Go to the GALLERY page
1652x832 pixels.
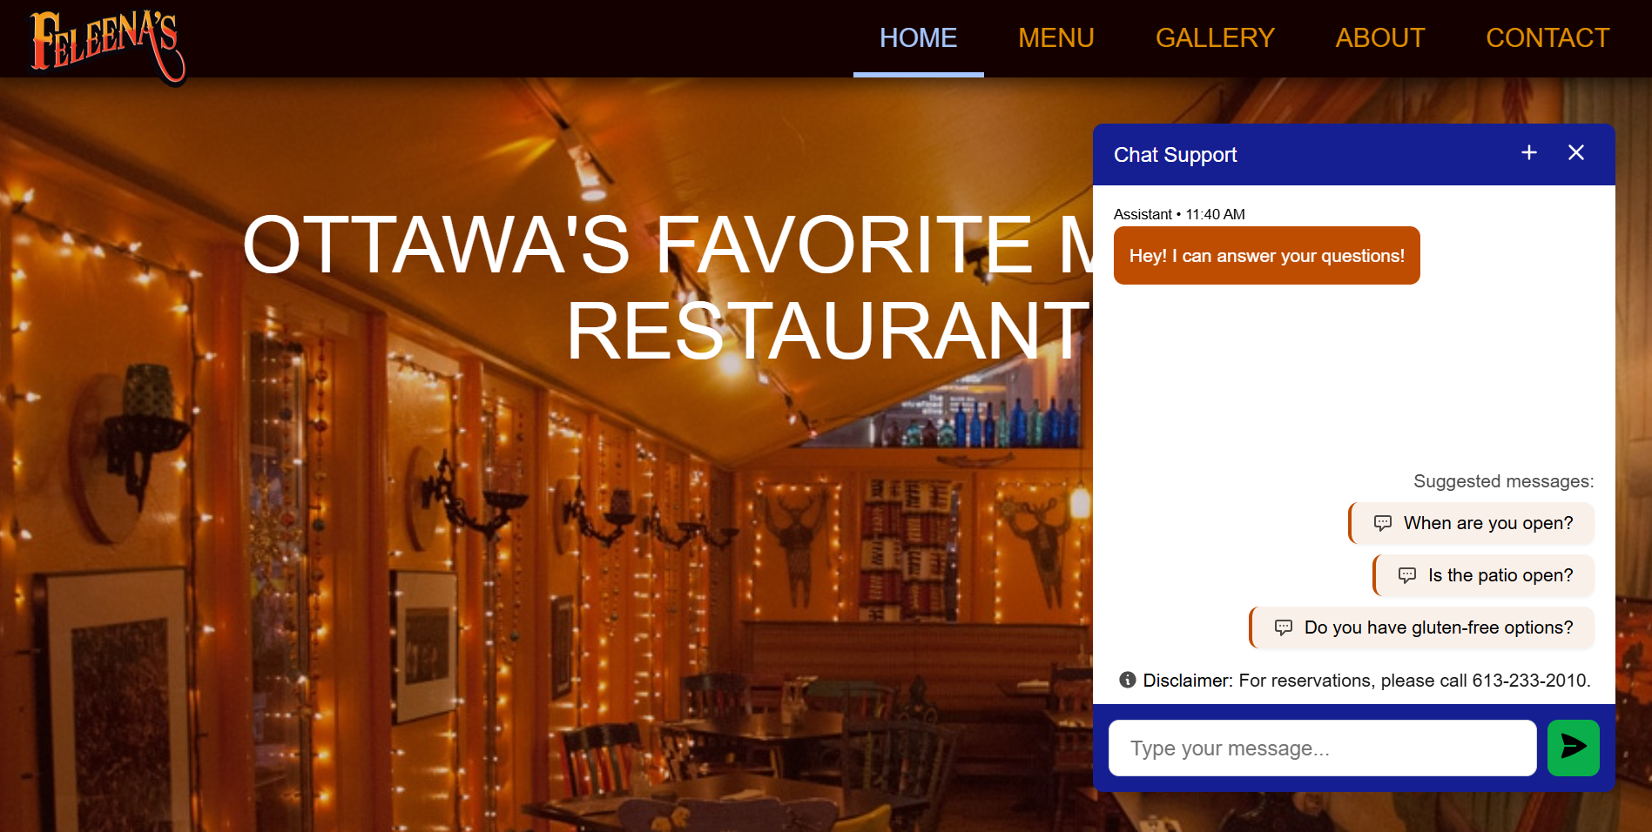point(1215,38)
